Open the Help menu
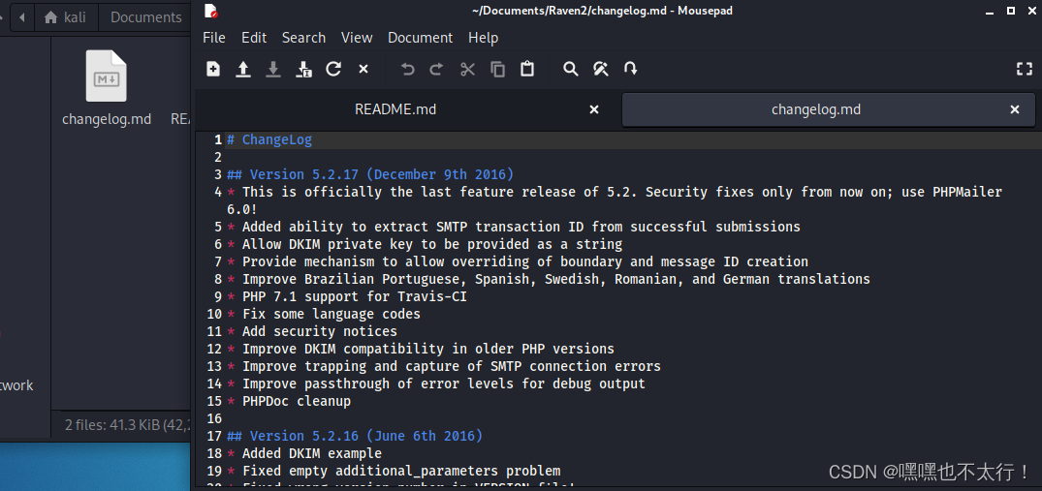 (483, 38)
